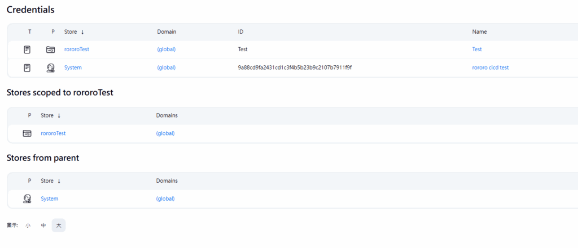The image size is (578, 248).
Task: Select small icon size 小
Action: (28, 226)
